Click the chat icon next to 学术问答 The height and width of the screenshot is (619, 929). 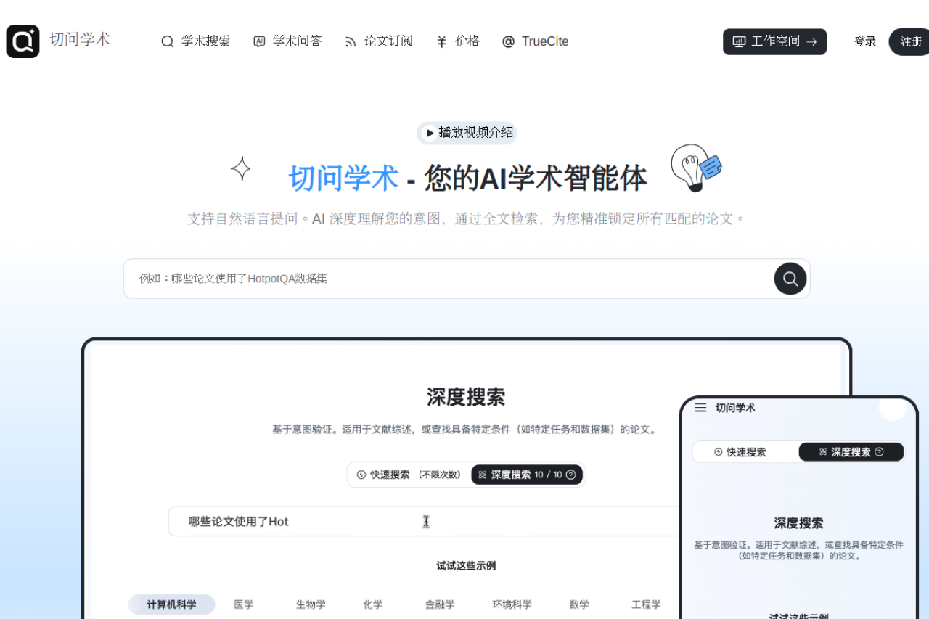pos(259,41)
